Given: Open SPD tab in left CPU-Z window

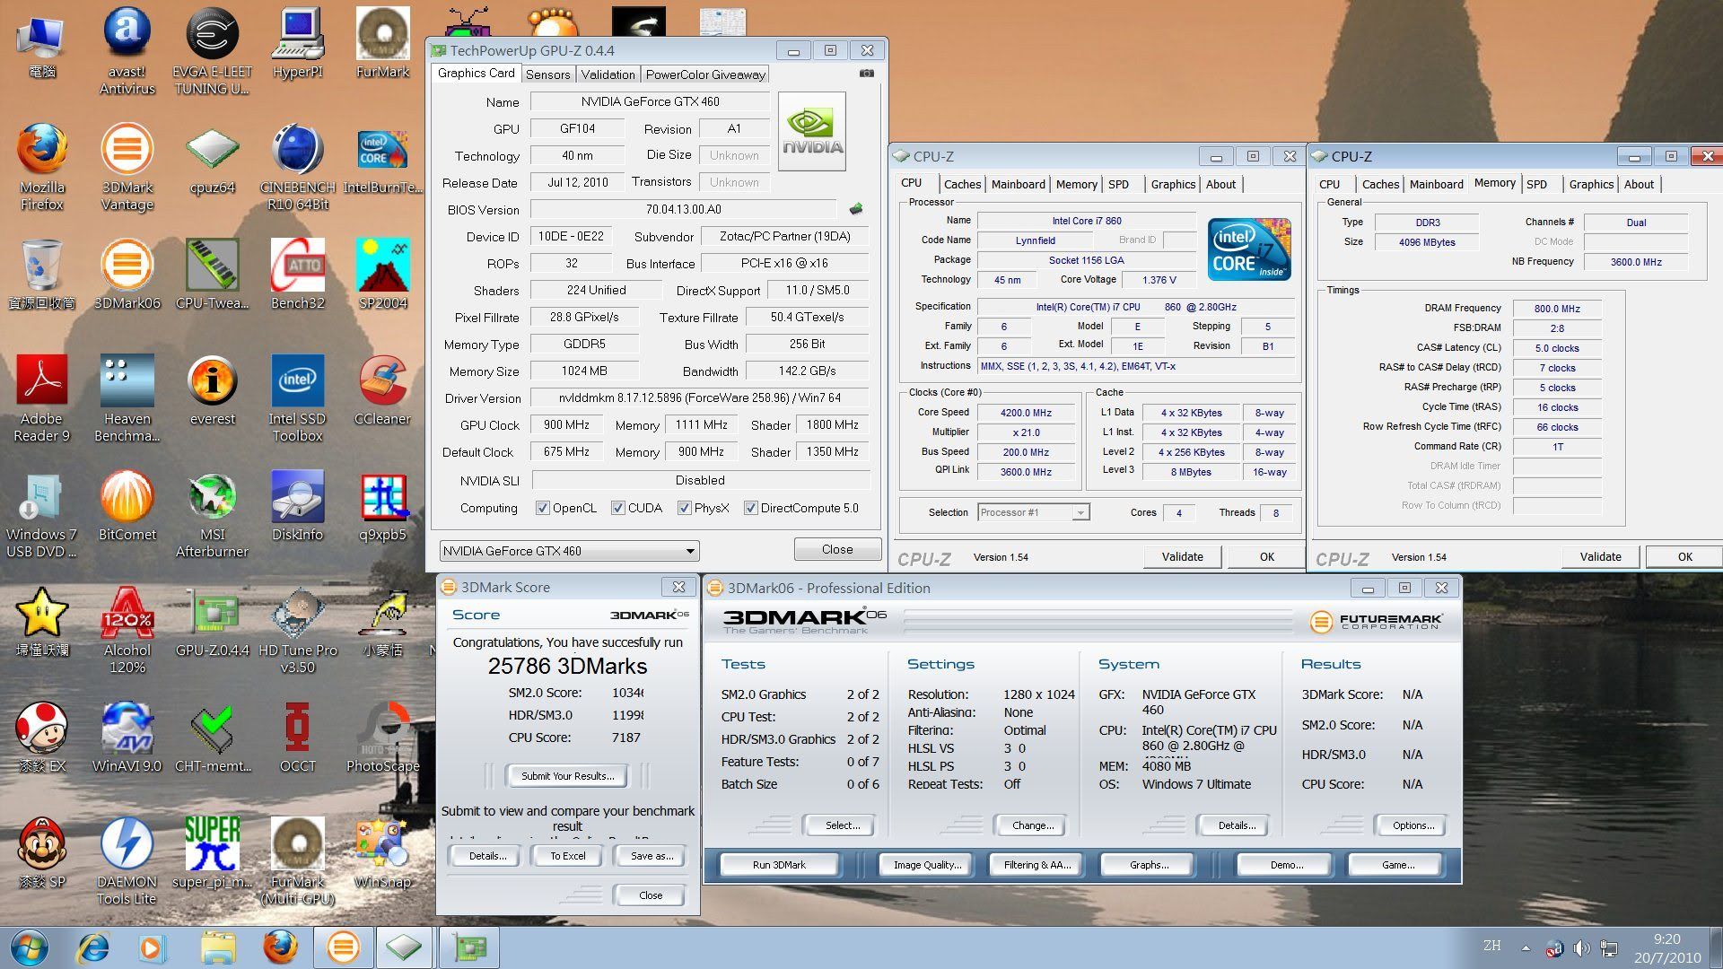Looking at the screenshot, I should coord(1118,184).
